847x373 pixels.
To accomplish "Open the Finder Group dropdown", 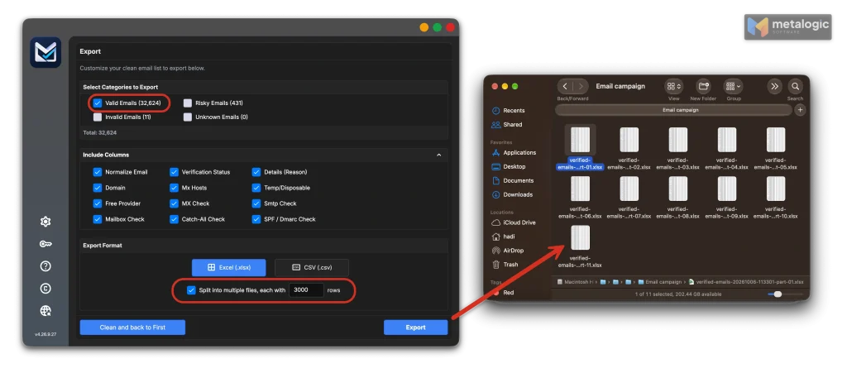I will [733, 86].
